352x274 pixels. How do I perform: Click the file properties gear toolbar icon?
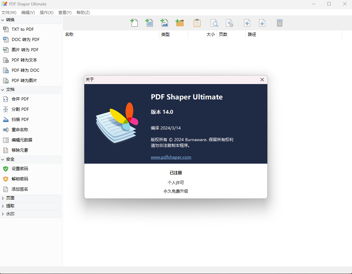pos(229,23)
